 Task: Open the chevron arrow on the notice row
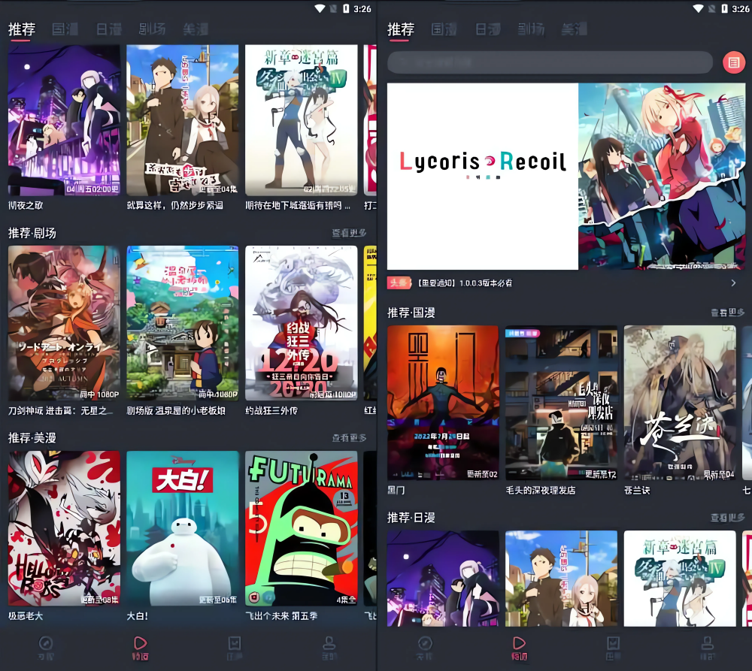pyautogui.click(x=733, y=283)
